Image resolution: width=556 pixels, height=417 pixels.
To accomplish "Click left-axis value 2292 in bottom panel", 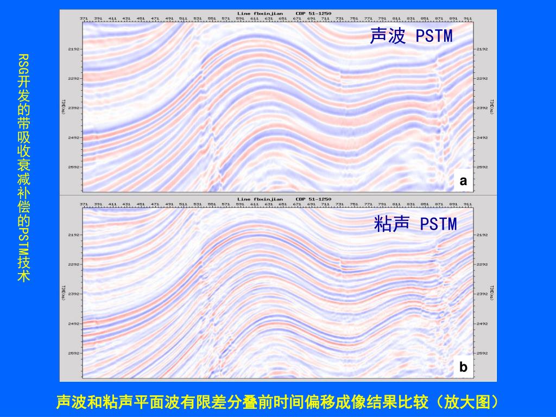I will coord(74,264).
